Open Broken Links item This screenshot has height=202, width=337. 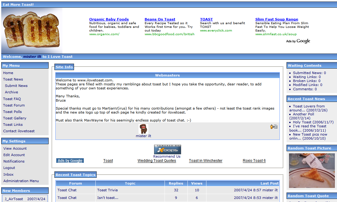point(306,81)
